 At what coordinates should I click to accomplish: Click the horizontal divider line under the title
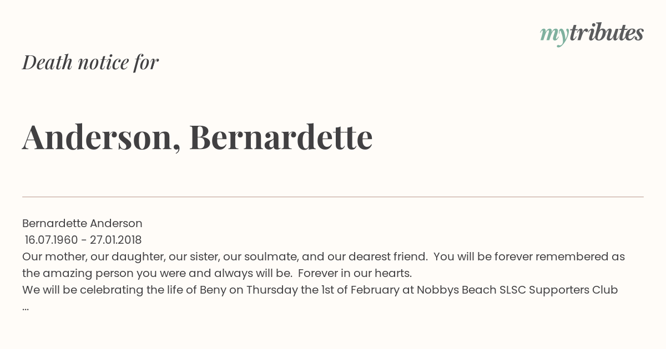pos(333,197)
